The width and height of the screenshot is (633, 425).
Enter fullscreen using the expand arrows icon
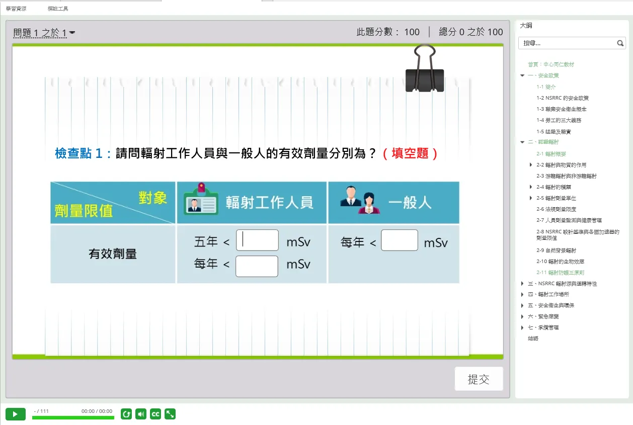coord(170,414)
